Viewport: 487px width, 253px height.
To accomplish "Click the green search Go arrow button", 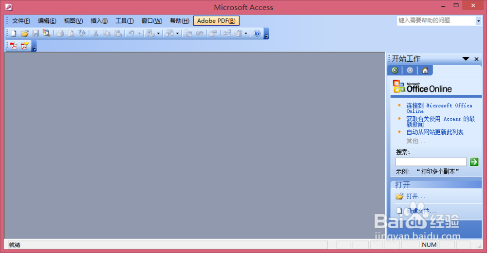I will [x=474, y=162].
